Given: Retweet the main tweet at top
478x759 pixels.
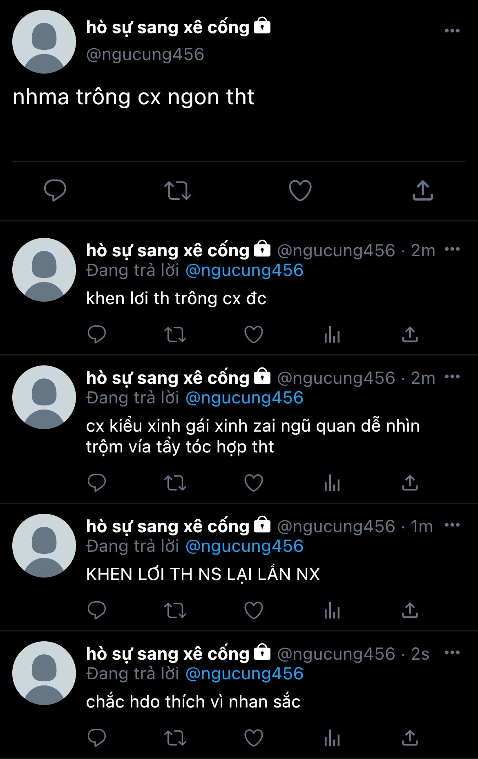Looking at the screenshot, I should 177,190.
